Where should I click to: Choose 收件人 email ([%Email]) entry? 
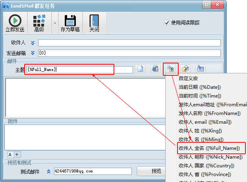[206, 122]
